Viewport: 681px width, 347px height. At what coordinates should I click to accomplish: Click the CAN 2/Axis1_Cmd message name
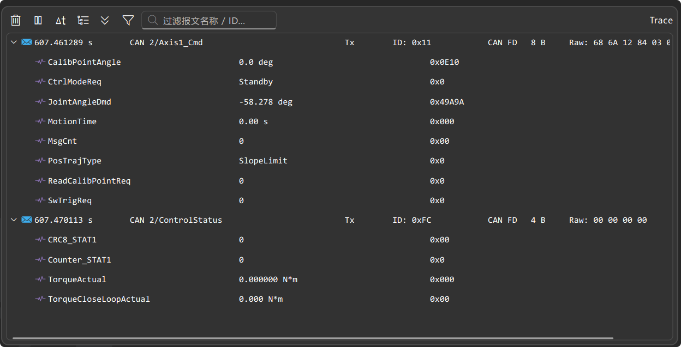[x=166, y=42]
